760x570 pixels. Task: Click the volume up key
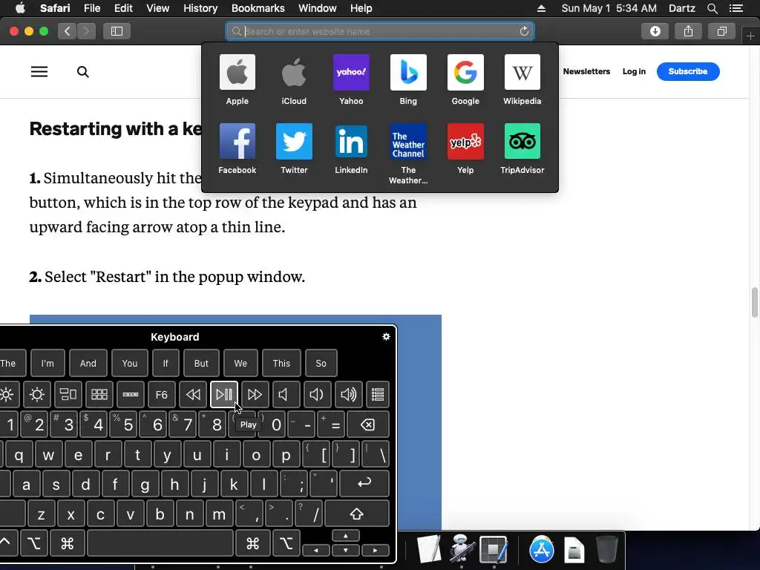coord(348,395)
